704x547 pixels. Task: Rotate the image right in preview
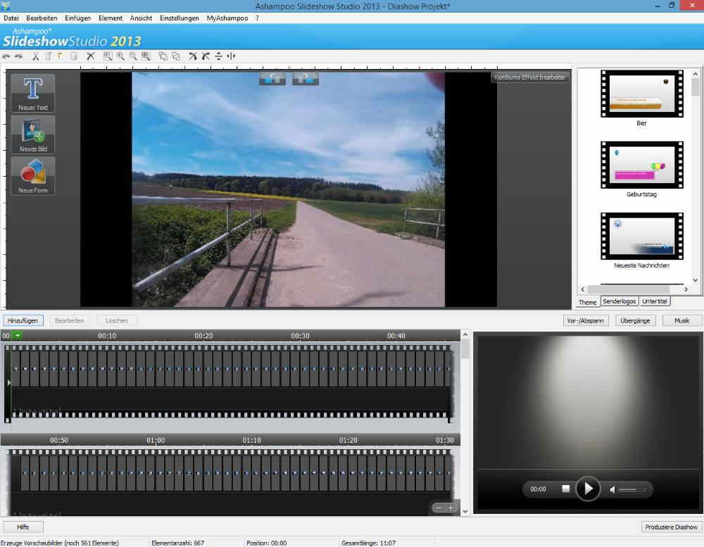point(306,78)
